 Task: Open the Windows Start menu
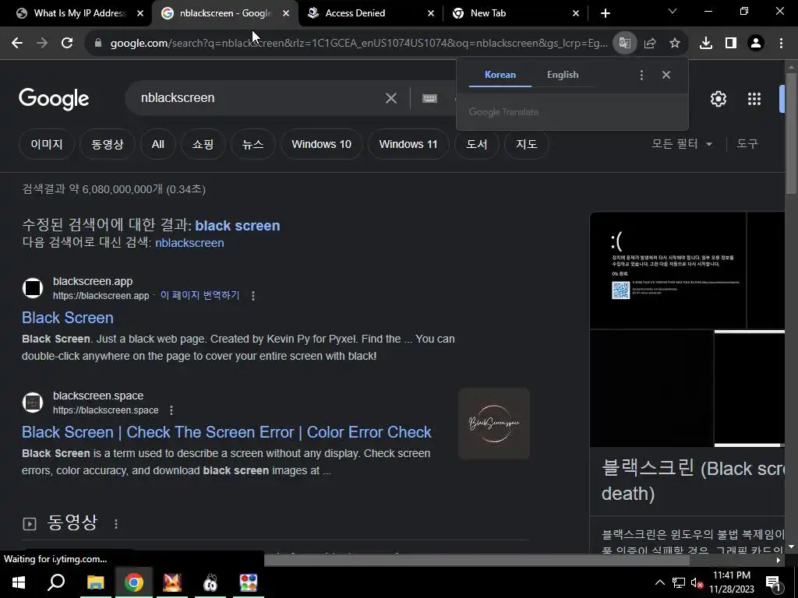tap(19, 582)
